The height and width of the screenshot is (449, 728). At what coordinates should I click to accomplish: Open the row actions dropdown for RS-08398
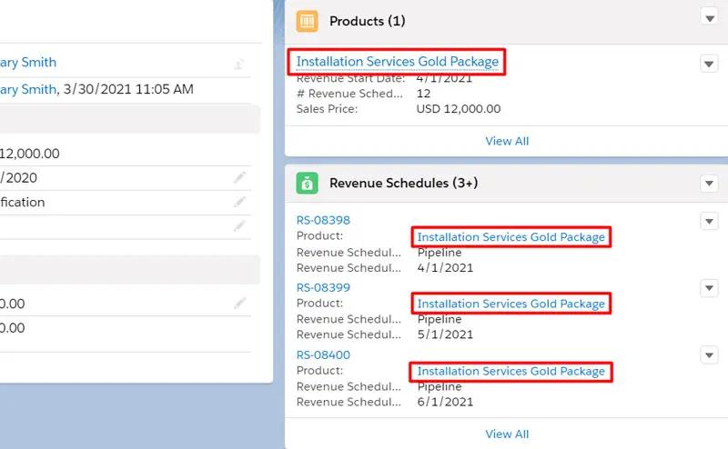(x=709, y=221)
